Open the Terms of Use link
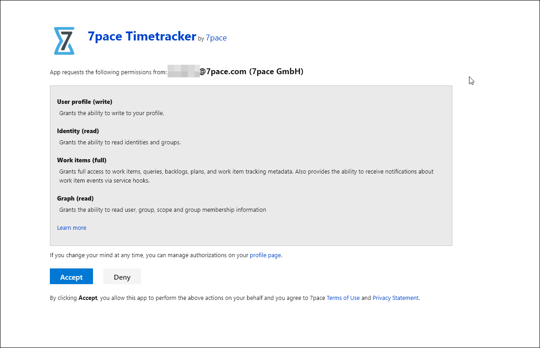This screenshot has width=540, height=348. pos(343,298)
